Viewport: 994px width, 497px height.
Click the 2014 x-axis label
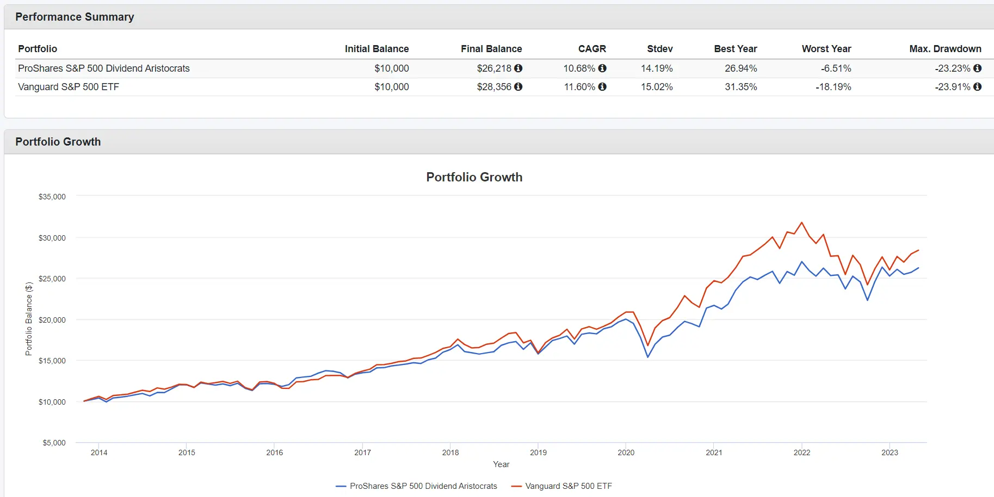click(x=99, y=452)
